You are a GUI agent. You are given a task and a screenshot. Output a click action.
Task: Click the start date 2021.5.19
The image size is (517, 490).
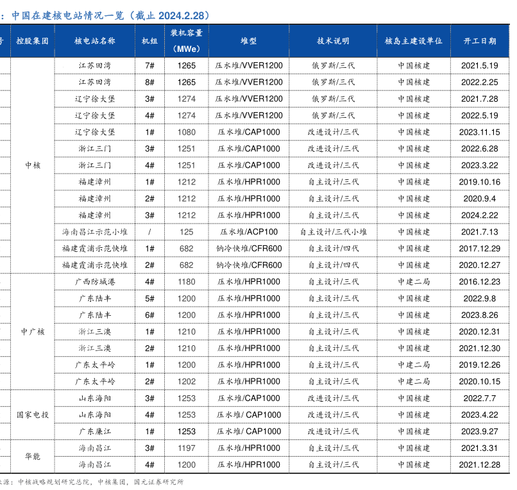coord(480,65)
